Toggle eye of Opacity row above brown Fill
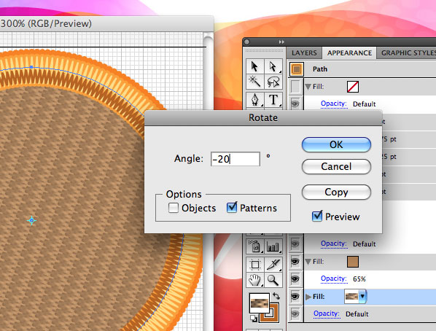 coord(295,244)
